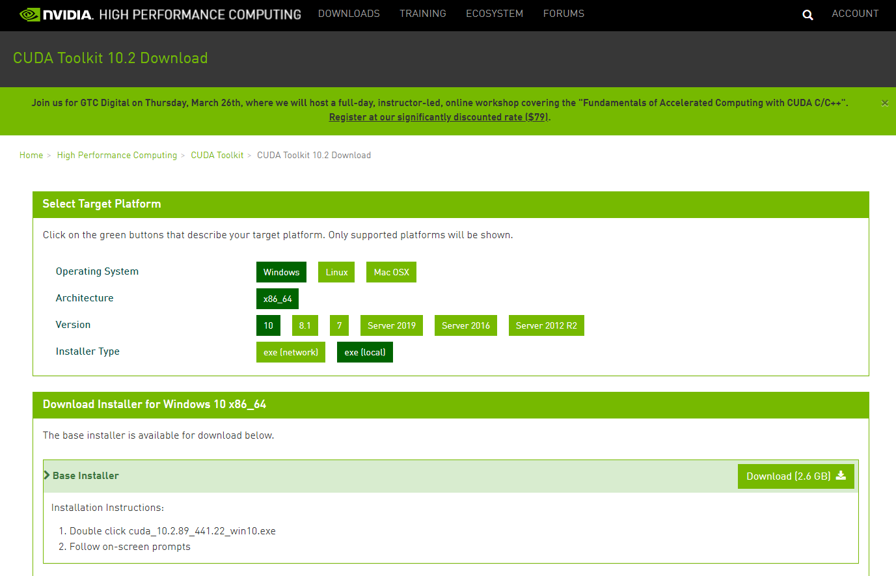Select Server 2019 version
The height and width of the screenshot is (576, 896).
[x=392, y=325]
